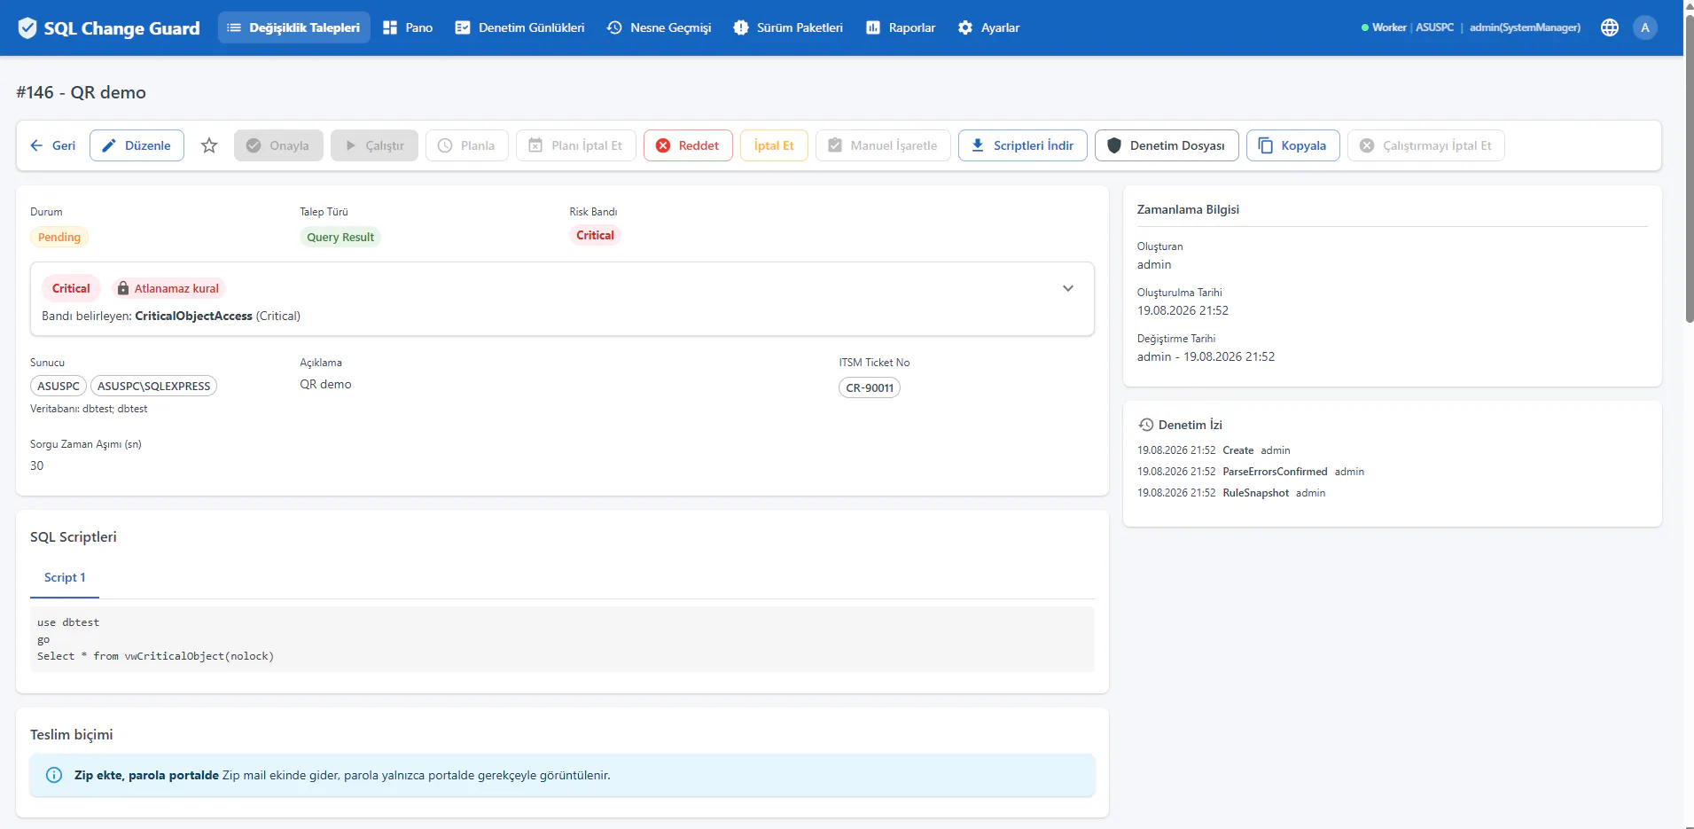Screen dimensions: 1694x829
Task: Click the CriticalObjectAccess rule text
Action: (x=193, y=316)
